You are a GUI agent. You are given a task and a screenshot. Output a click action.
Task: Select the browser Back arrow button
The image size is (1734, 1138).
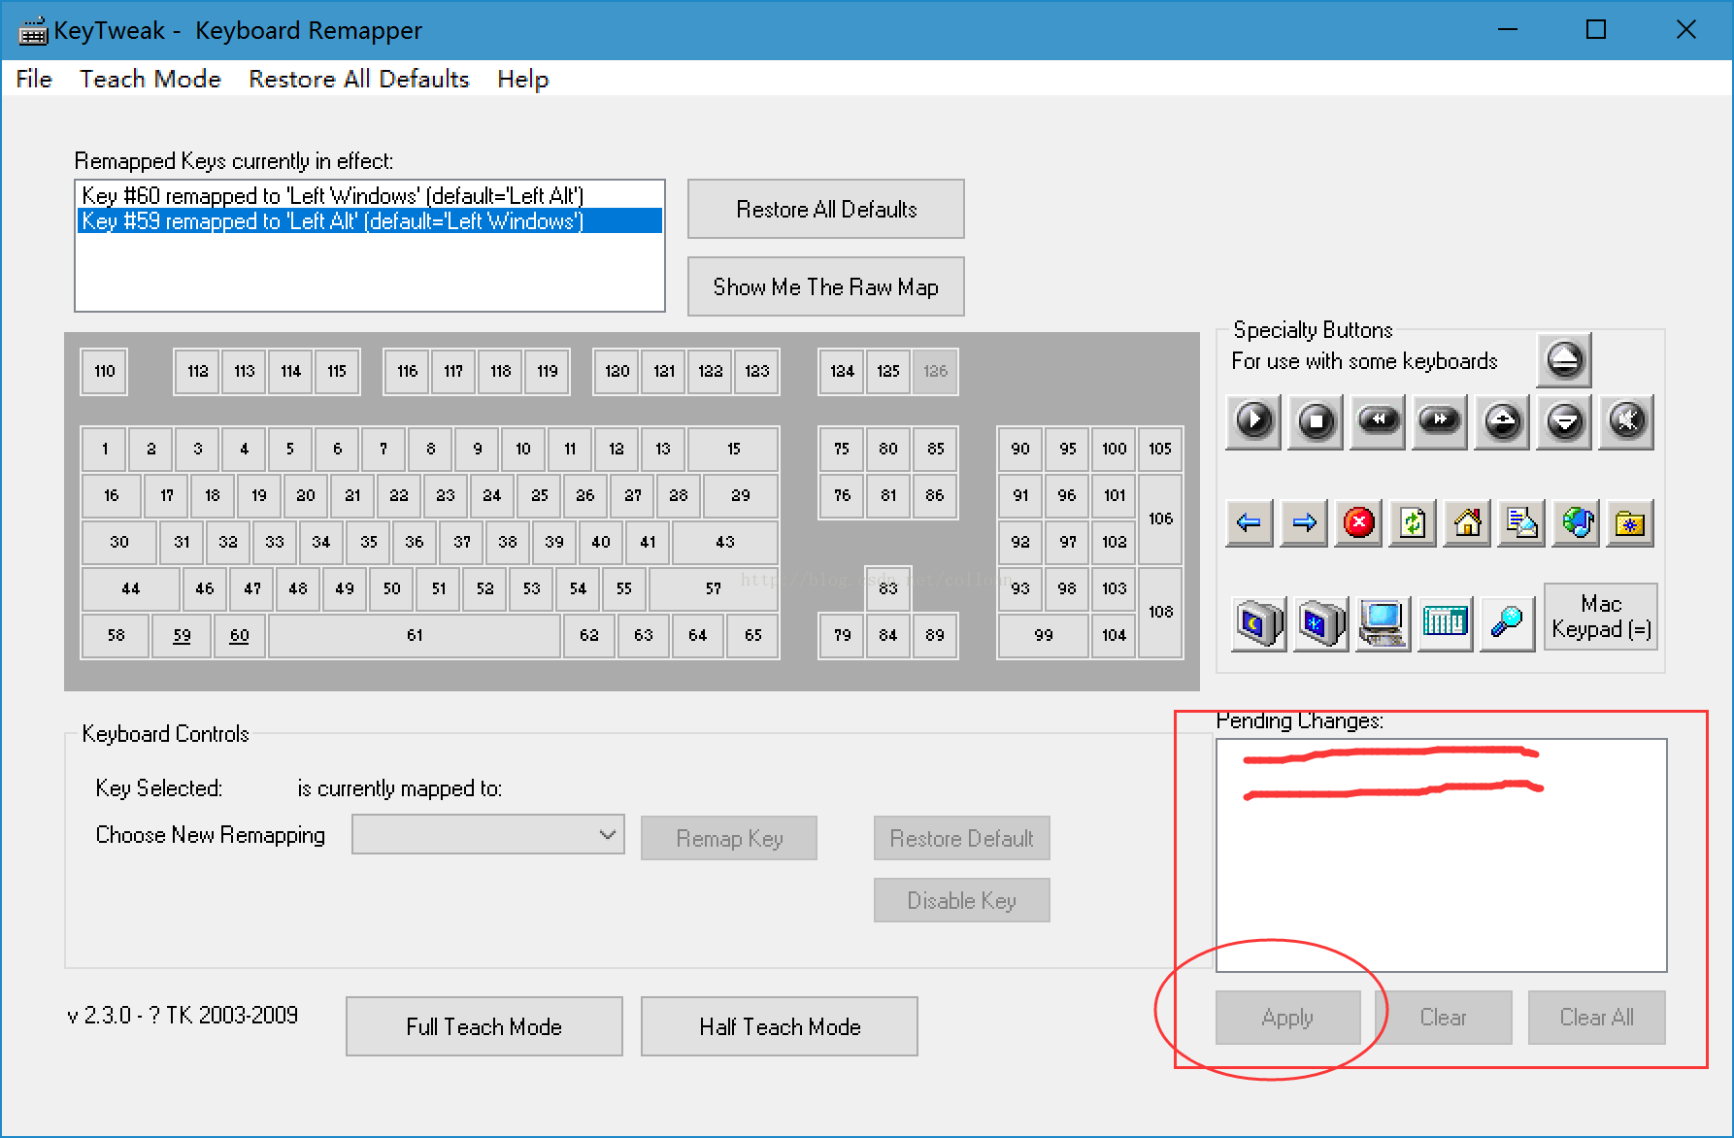(x=1250, y=523)
